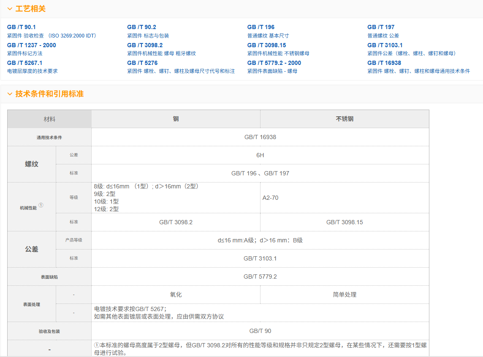Collapse the 技术条件和引用标准 section chevron
This screenshot has height=357, width=483.
(10, 94)
